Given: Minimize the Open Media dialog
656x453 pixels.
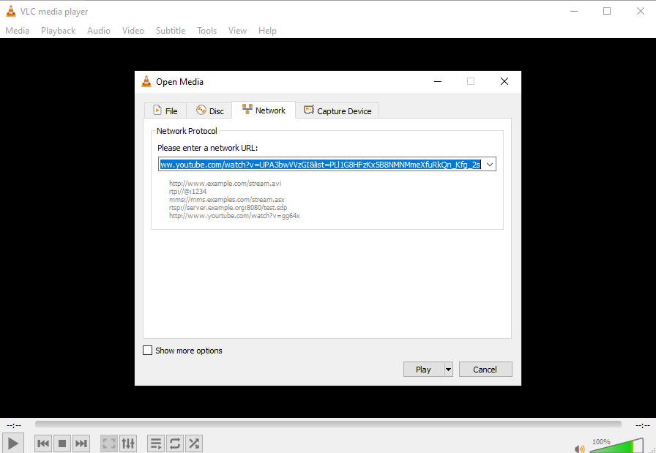Looking at the screenshot, I should click(x=438, y=81).
